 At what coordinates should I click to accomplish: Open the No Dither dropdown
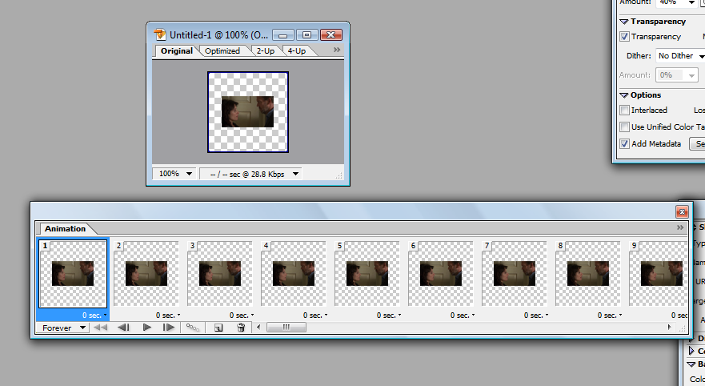[680, 56]
